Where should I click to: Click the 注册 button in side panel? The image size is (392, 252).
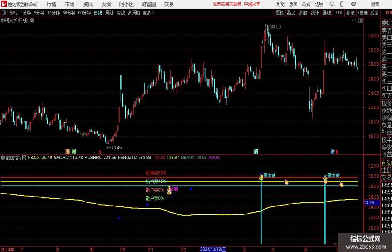(x=387, y=170)
